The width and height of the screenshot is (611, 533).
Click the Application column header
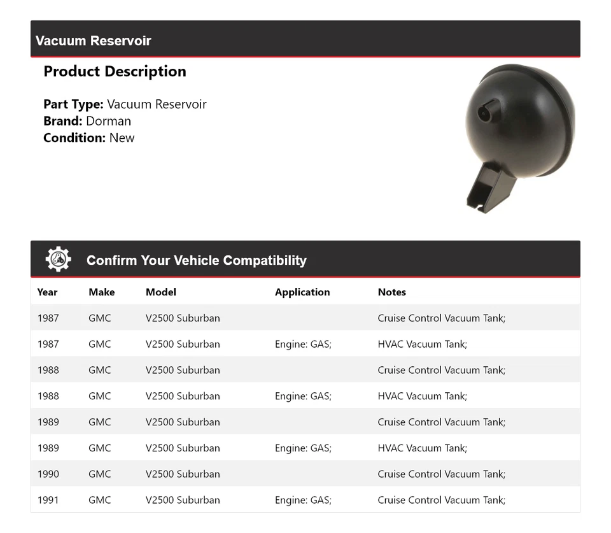point(302,292)
